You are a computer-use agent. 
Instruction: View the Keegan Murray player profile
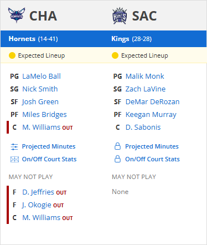(x=151, y=115)
